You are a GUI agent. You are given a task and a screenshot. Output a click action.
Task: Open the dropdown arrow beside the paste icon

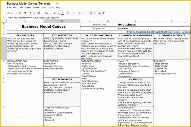23,13
